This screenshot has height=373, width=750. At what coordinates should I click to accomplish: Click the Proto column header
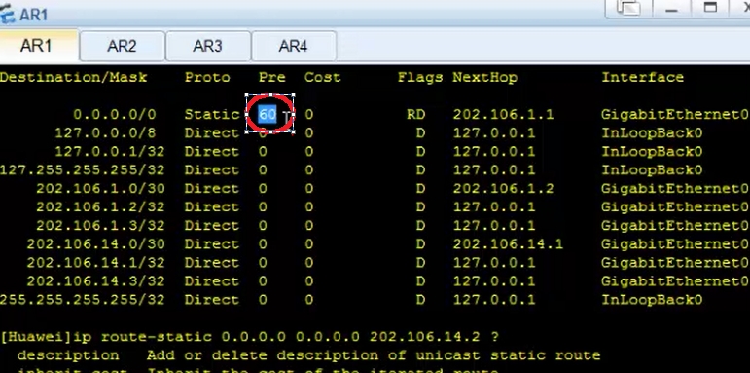pos(207,78)
